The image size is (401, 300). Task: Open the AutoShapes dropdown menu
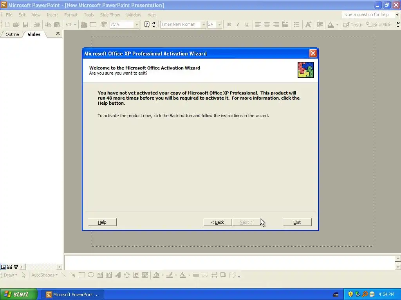click(45, 275)
